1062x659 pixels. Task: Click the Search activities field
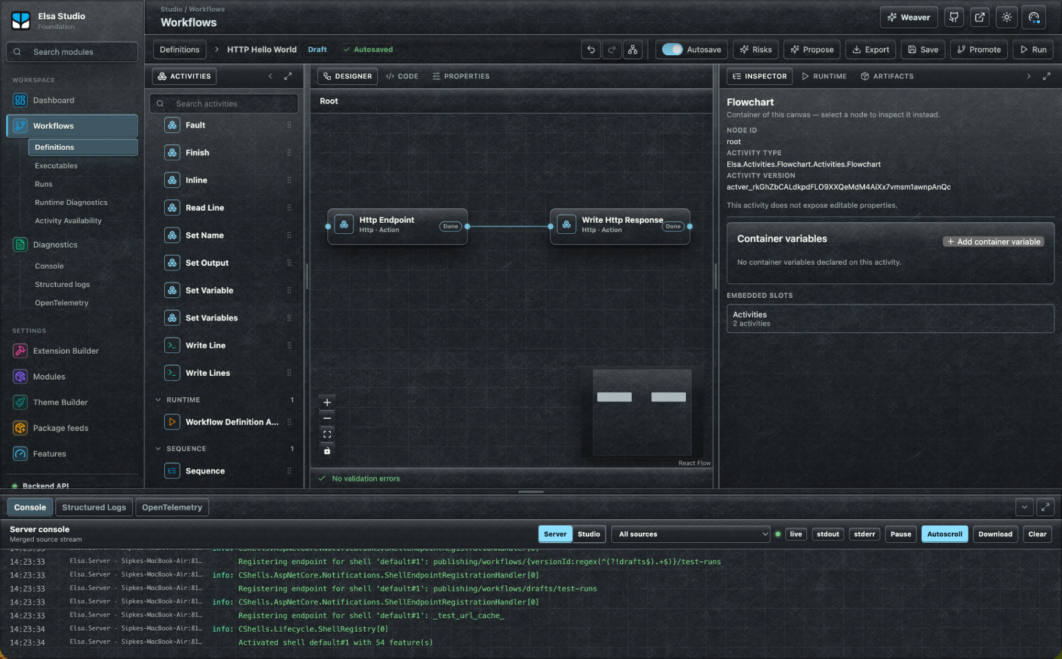(224, 104)
